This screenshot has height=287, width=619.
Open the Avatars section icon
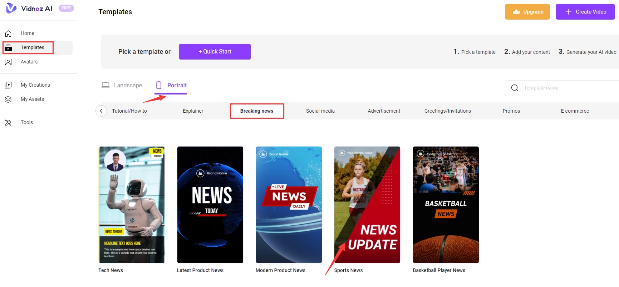[8, 62]
